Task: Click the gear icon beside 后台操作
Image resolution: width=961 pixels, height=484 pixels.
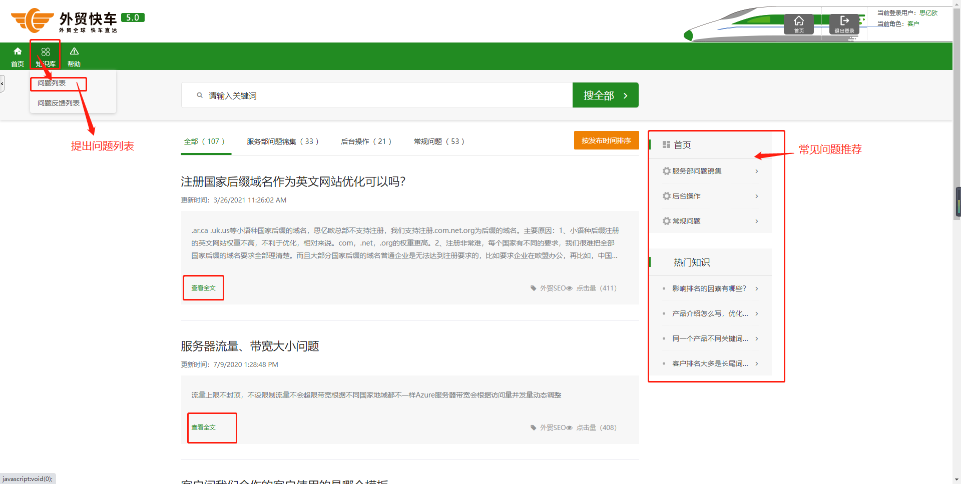Action: point(666,196)
